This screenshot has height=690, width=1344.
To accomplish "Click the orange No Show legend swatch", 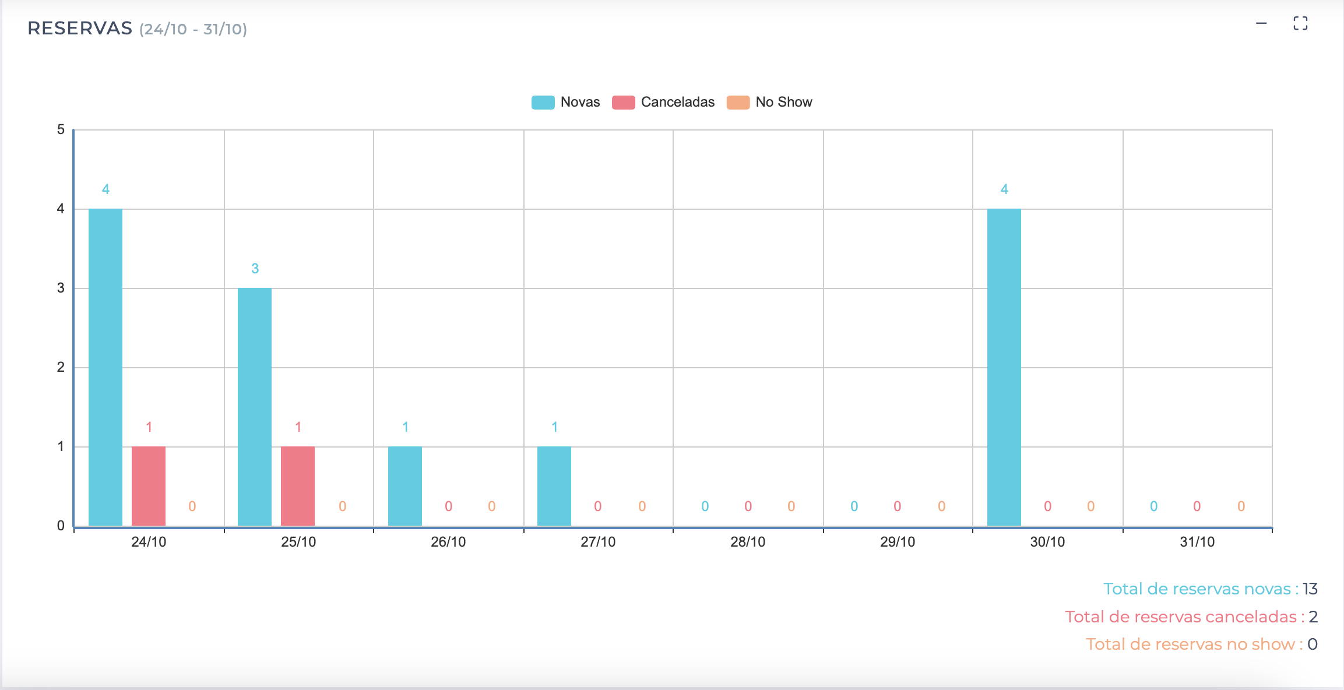I will pyautogui.click(x=738, y=103).
